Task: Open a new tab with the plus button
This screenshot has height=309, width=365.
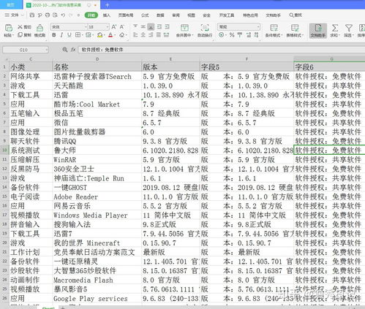Action: click(108, 5)
